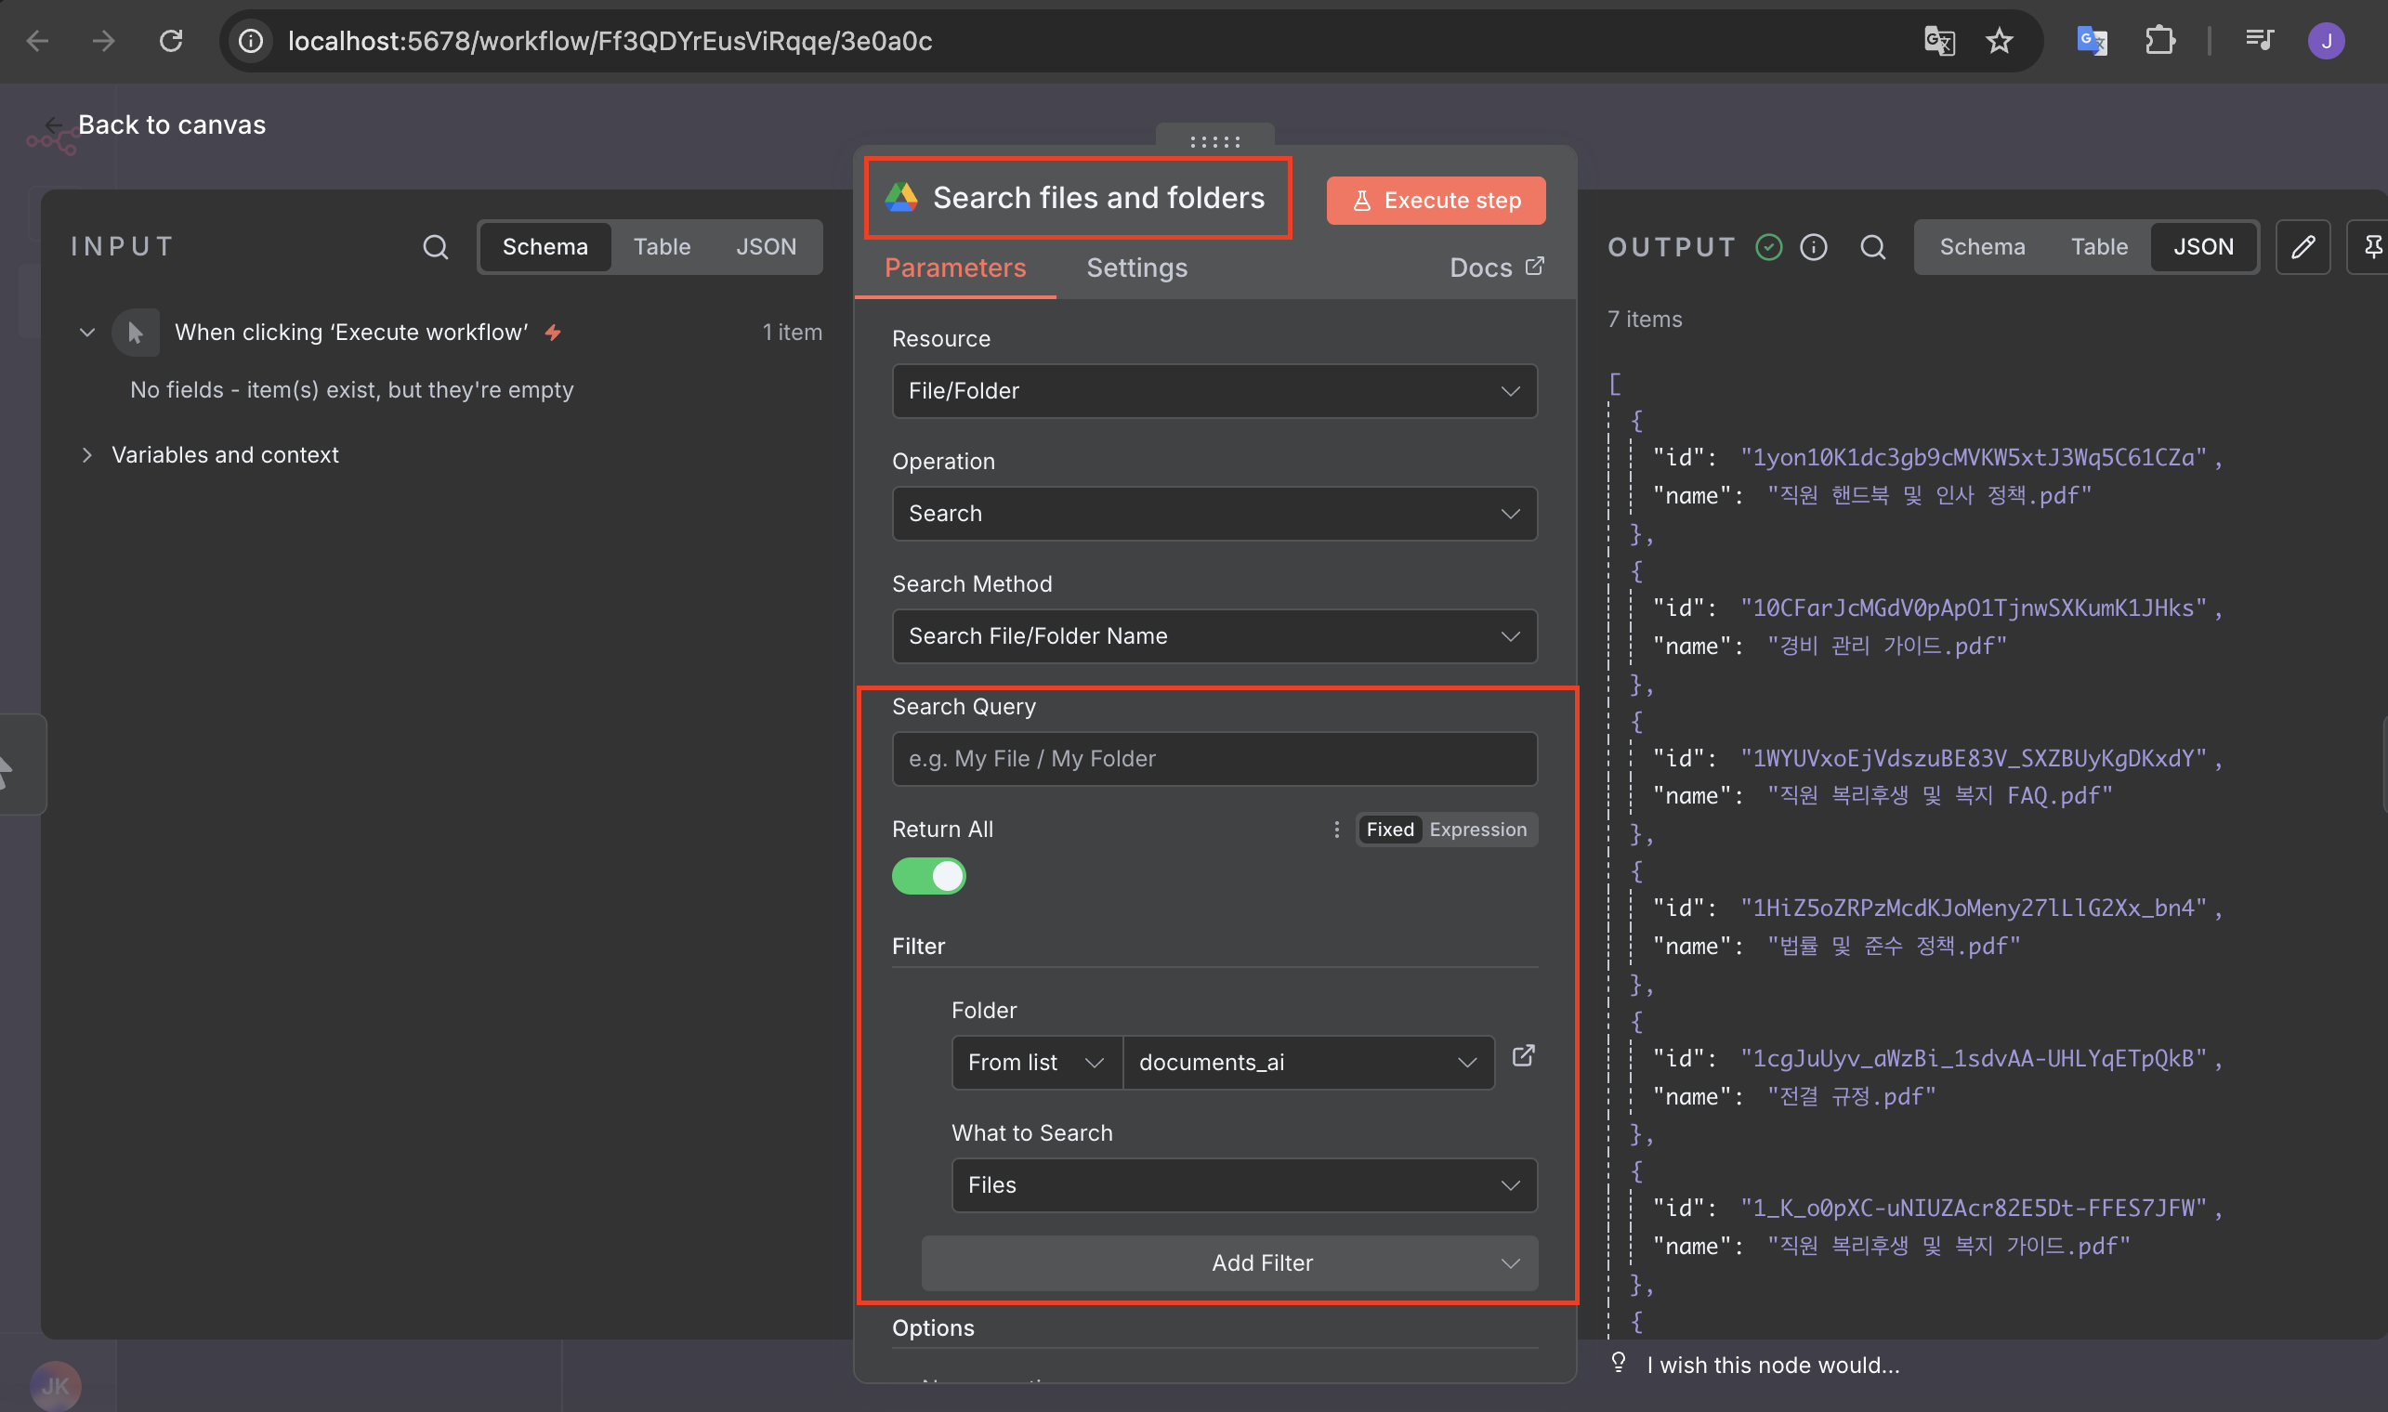Open folder link icon beside documents_ai
This screenshot has height=1412, width=2388.
point(1523,1055)
